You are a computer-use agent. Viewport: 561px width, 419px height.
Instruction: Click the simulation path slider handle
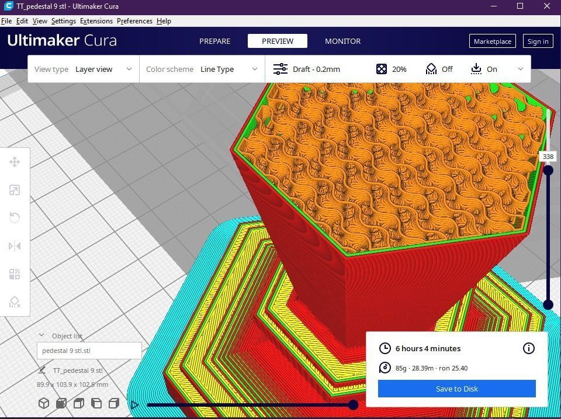353,405
